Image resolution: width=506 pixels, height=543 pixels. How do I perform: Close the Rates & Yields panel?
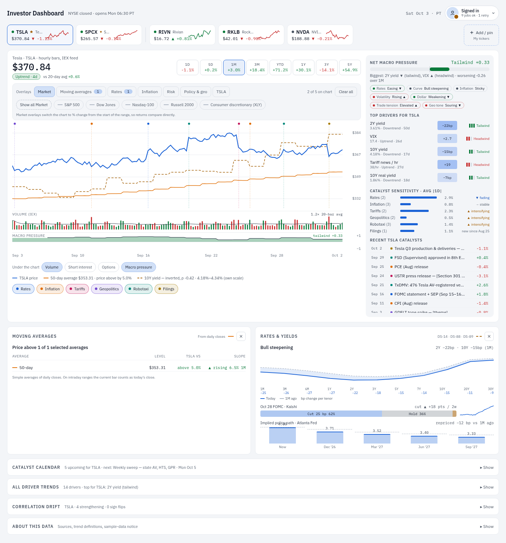point(489,336)
